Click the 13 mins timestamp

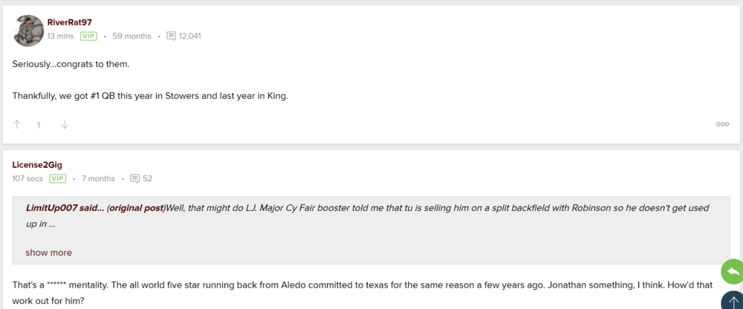(x=60, y=36)
